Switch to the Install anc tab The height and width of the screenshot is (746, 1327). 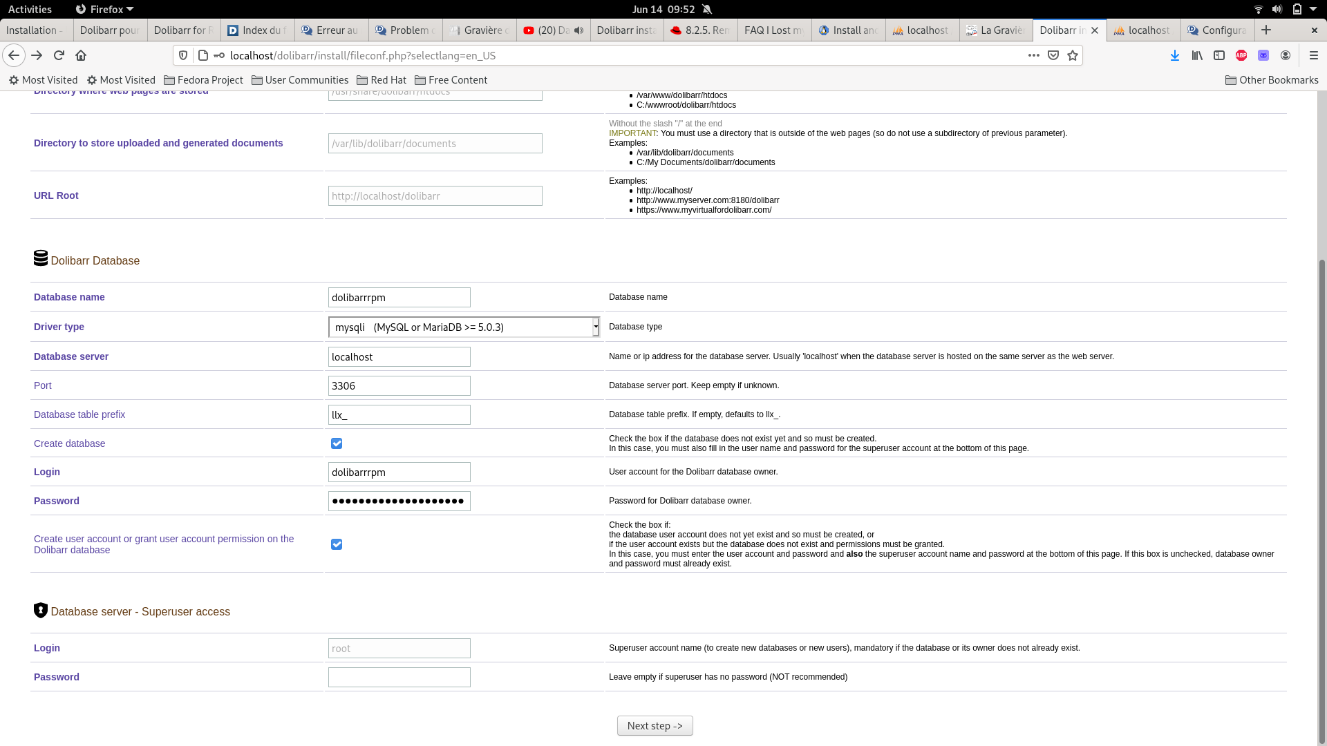tap(848, 30)
